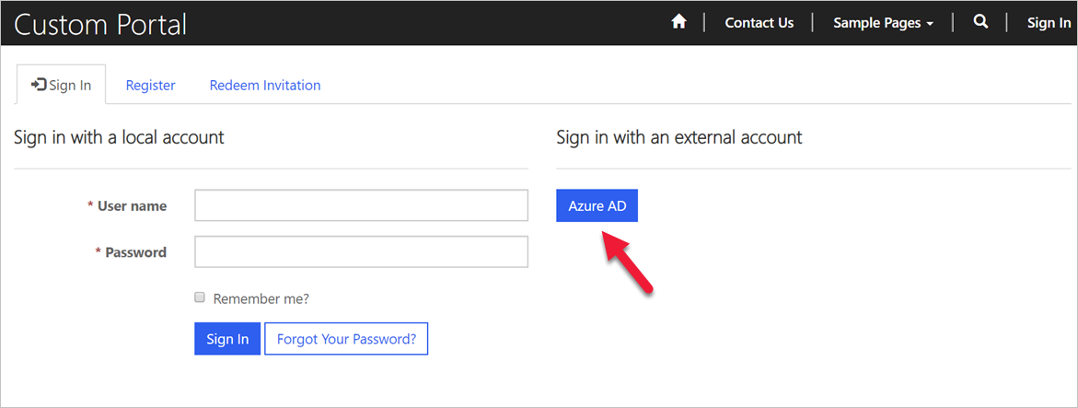Click the sign-in arrow icon on the tab
The image size is (1078, 408).
coord(39,85)
